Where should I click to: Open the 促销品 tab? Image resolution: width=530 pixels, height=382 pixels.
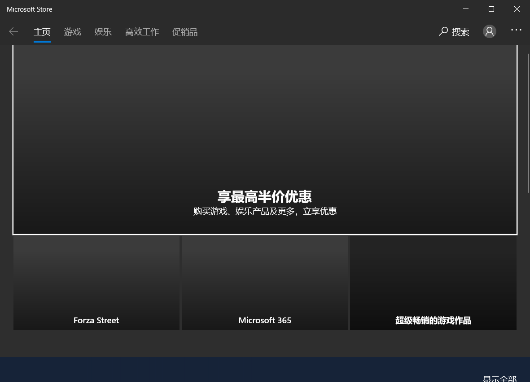pos(185,32)
